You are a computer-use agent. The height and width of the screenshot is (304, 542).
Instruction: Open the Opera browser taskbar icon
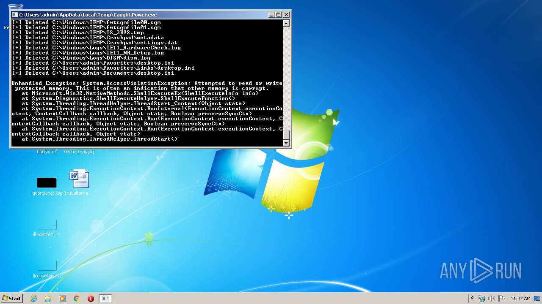tap(91, 299)
